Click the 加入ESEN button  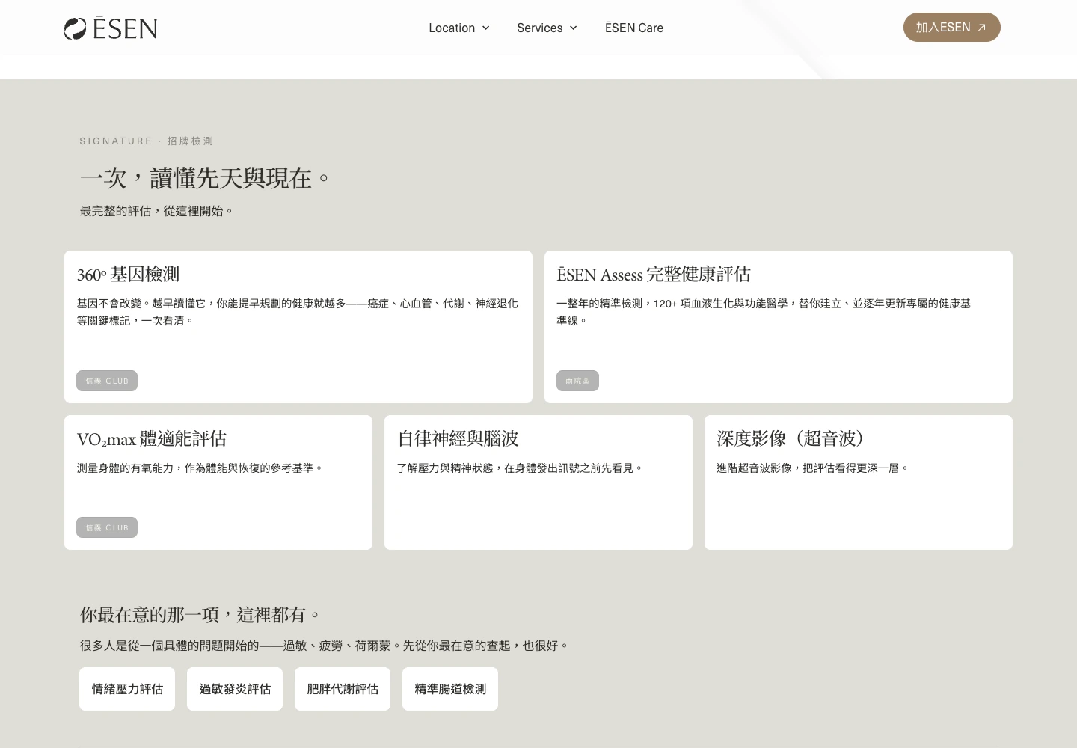(x=951, y=27)
